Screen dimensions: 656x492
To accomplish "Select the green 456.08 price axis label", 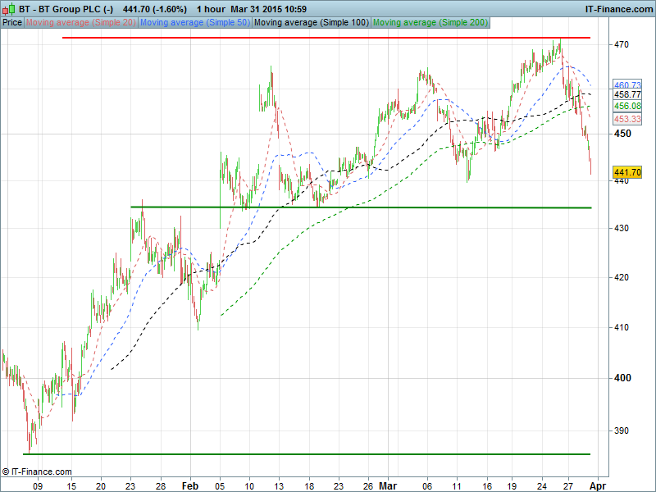I will pos(627,107).
